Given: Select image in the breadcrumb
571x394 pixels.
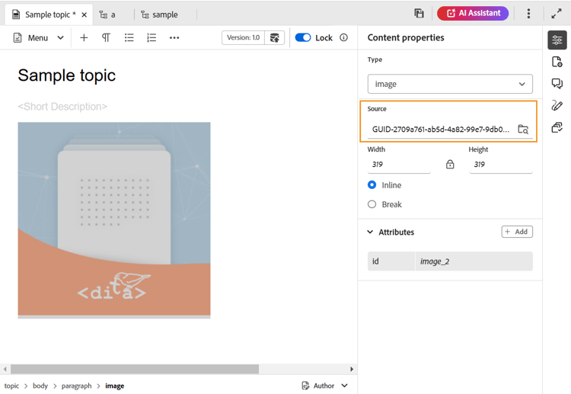Looking at the screenshot, I should click(x=115, y=386).
